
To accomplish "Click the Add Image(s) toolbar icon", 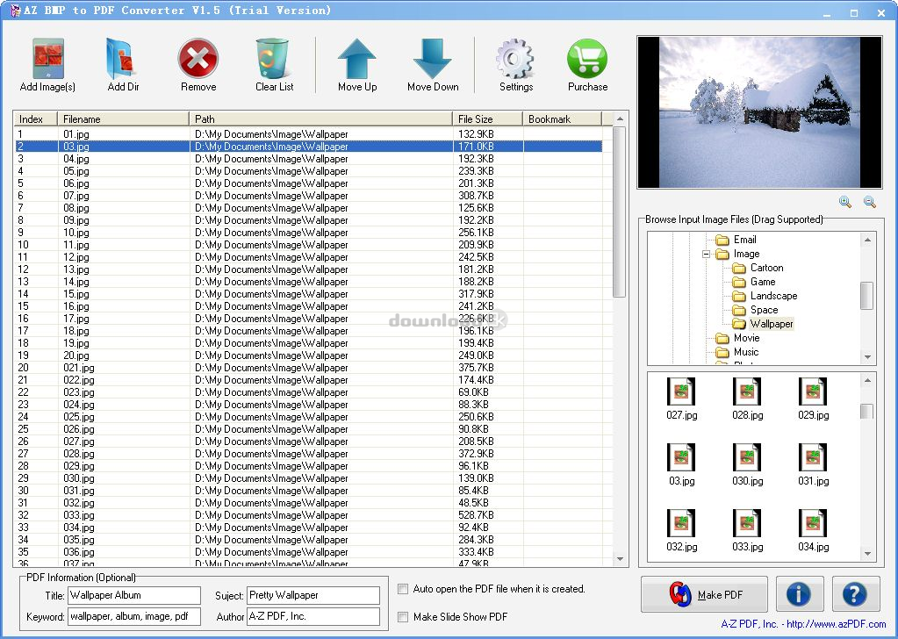I will 48,59.
